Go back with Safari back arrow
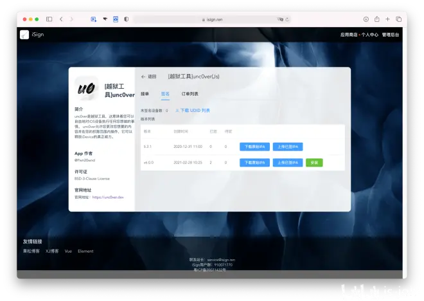Viewport: 424px width, 301px height. [61, 19]
